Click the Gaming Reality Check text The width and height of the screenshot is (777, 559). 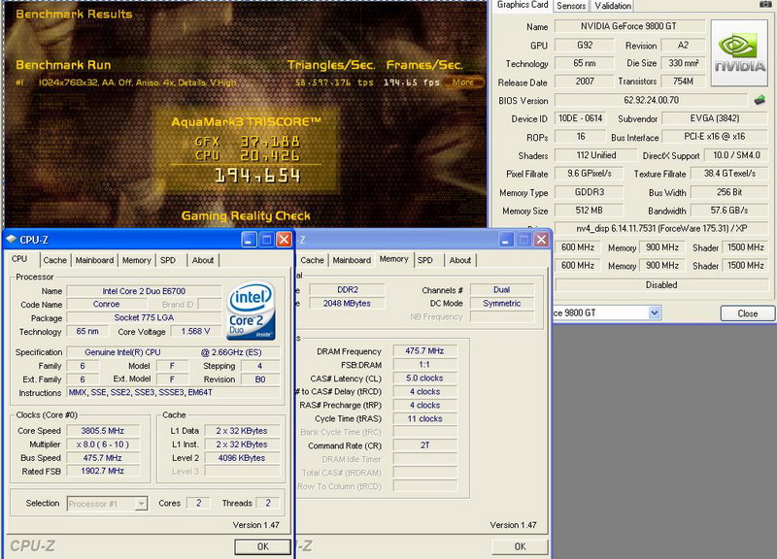point(246,215)
